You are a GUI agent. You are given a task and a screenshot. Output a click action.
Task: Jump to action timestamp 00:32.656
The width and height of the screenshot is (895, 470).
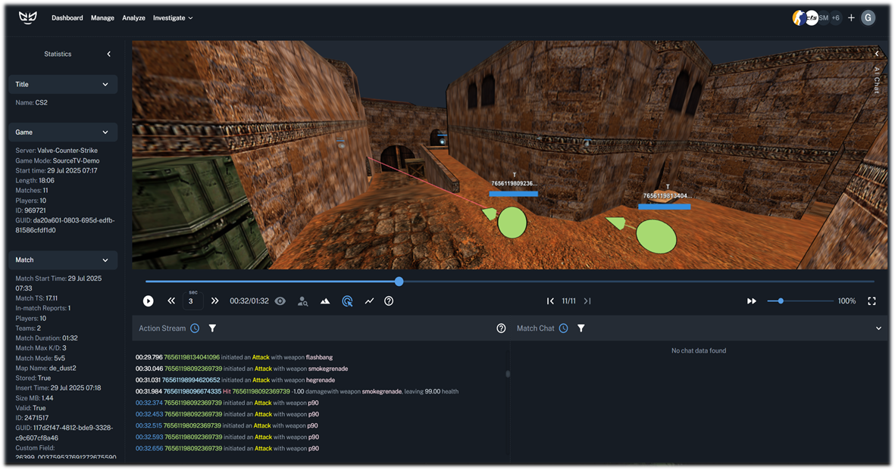point(149,449)
